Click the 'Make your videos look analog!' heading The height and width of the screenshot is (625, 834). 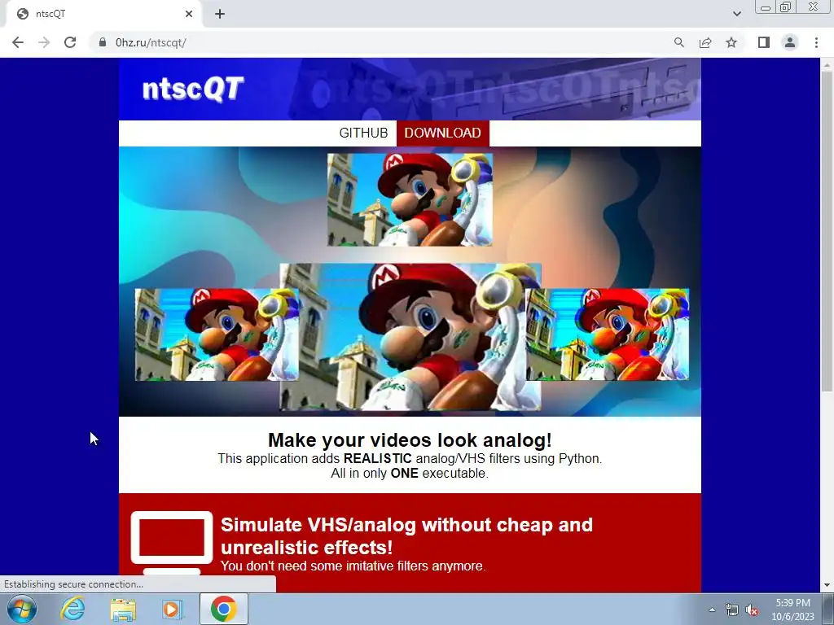410,440
